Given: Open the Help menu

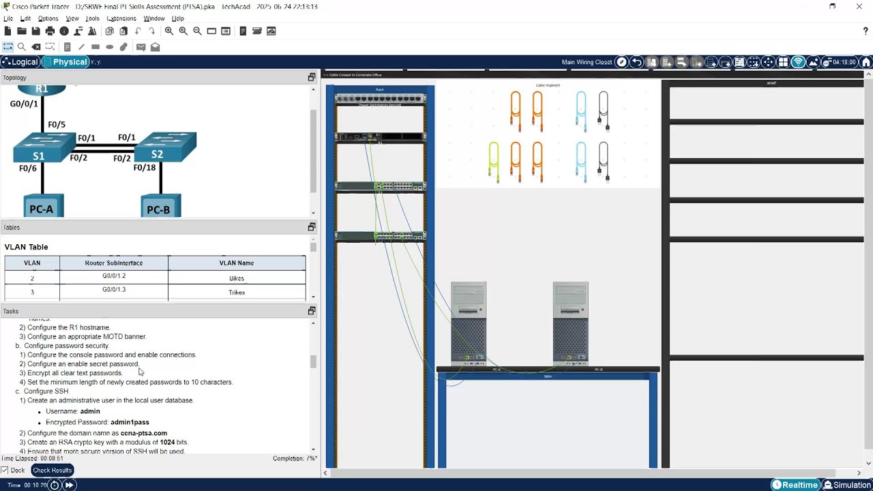Looking at the screenshot, I should [x=178, y=18].
